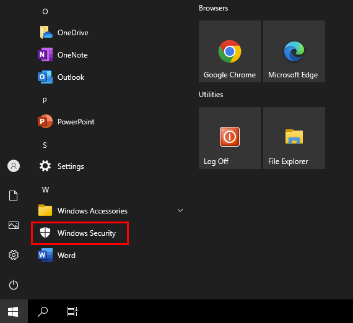
Task: Open the File Explorer tile
Action: [294, 138]
